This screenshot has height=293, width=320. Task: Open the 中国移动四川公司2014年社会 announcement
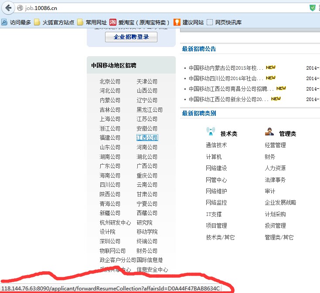226,78
